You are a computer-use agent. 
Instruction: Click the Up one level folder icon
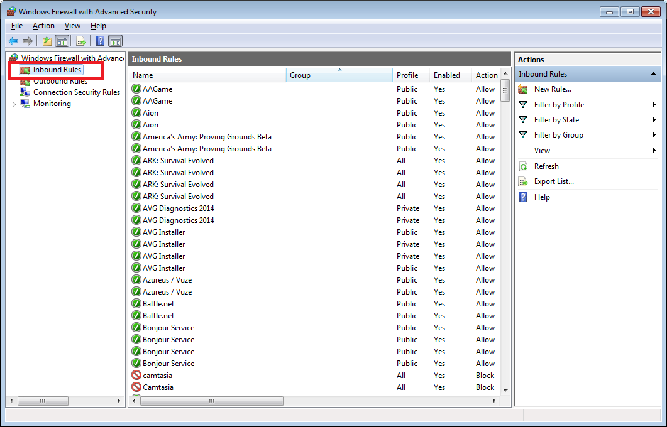[47, 41]
